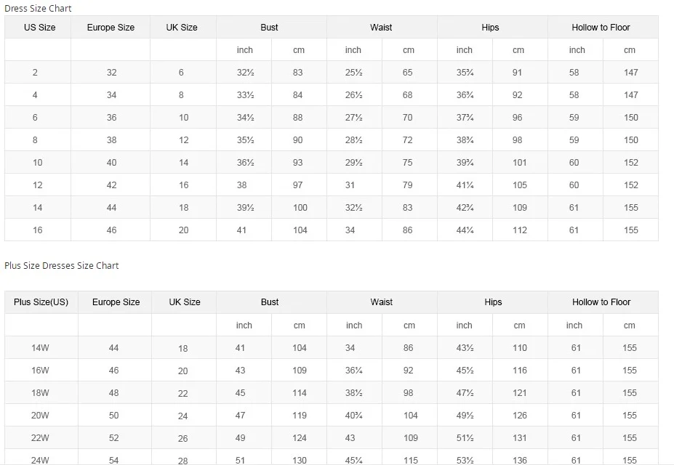
Task: Select Hollow to Floor header in plus size chart
Action: coord(601,302)
